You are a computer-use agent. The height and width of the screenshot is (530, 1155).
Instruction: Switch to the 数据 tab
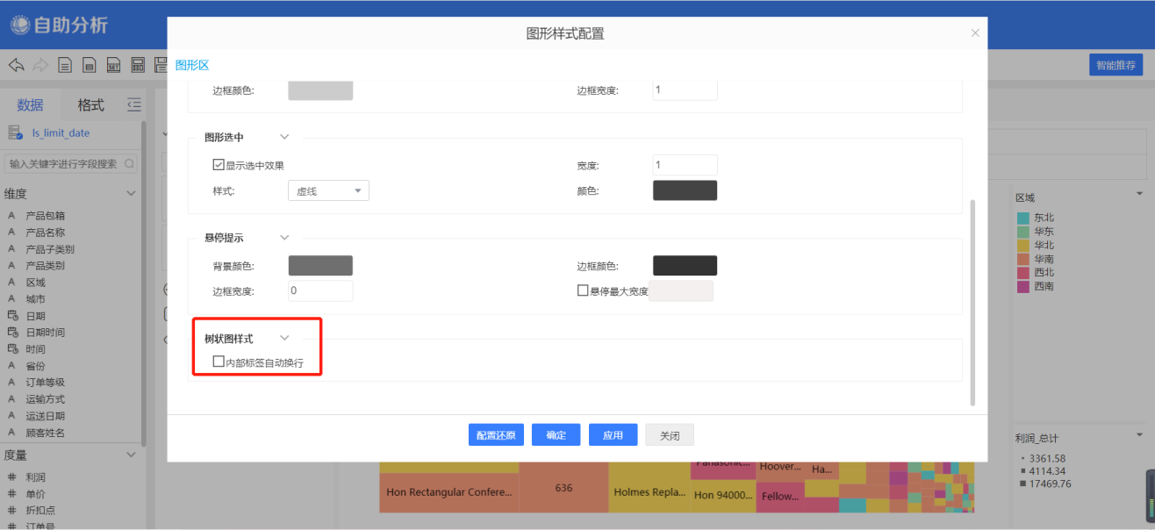(30, 105)
